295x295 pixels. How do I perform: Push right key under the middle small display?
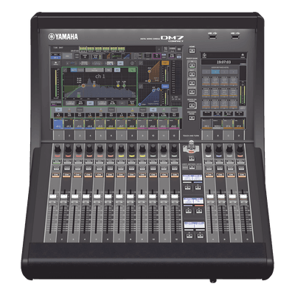[198, 211]
